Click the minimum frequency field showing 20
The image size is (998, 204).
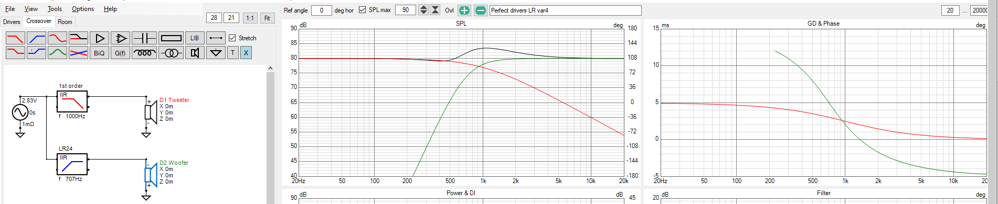950,10
